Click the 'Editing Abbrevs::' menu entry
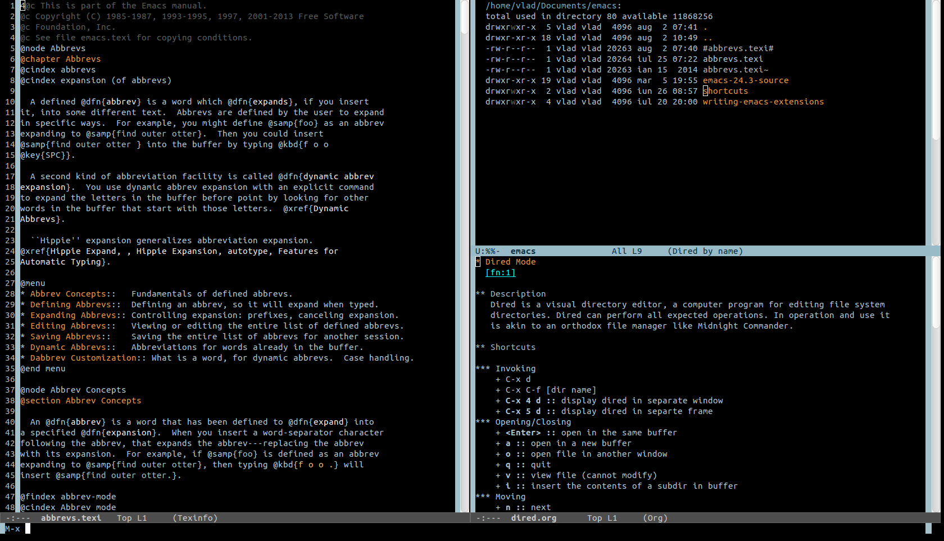The image size is (944, 541). point(73,326)
